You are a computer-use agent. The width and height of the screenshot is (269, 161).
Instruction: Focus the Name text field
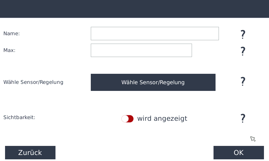[x=155, y=34]
